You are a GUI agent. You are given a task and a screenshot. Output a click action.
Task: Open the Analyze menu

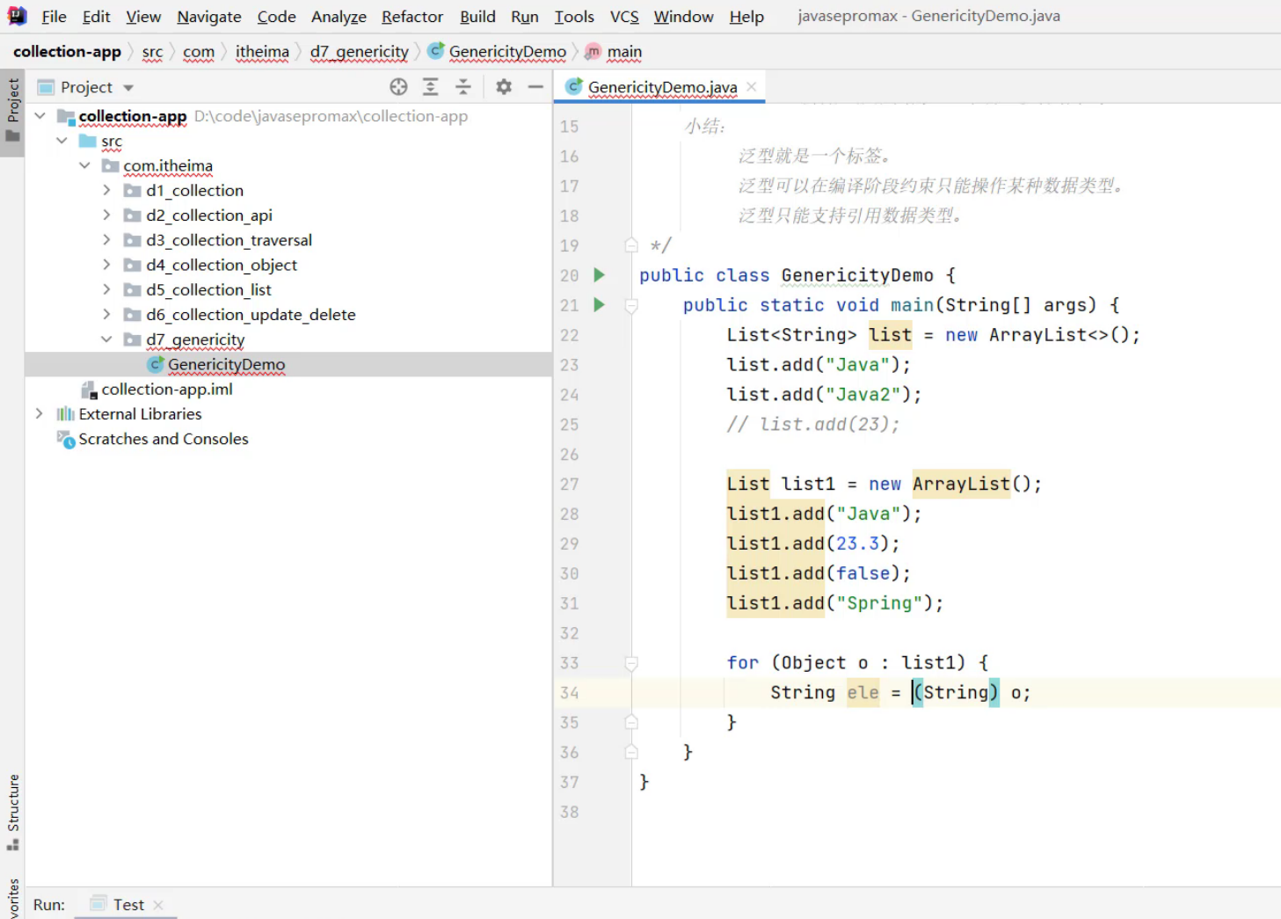click(x=338, y=17)
